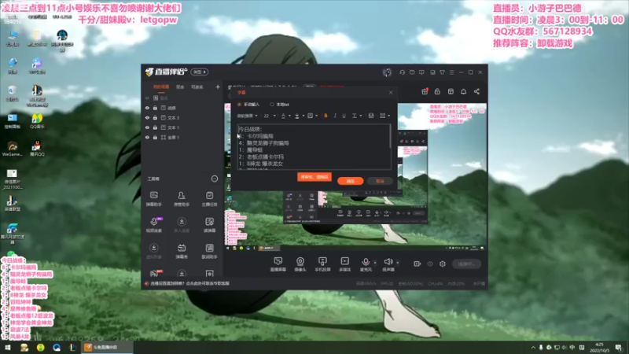The height and width of the screenshot is (354, 629).
Task: Switch to the second scene tab
Action: click(x=180, y=87)
